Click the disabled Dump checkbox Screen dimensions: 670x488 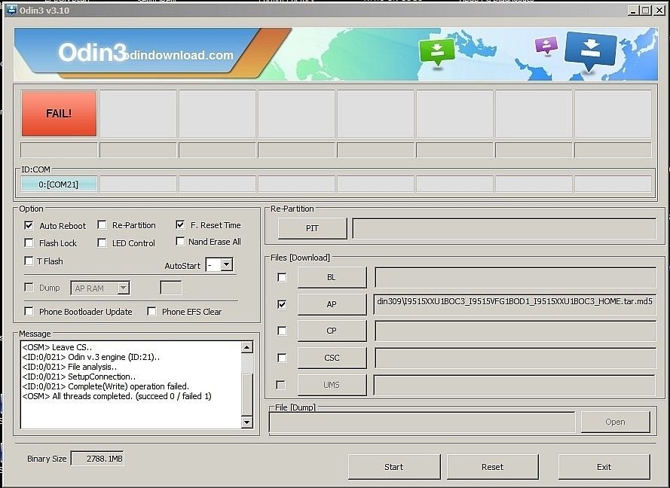[x=29, y=288]
